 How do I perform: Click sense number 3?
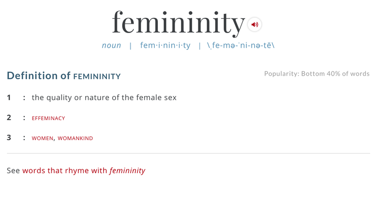[9, 137]
